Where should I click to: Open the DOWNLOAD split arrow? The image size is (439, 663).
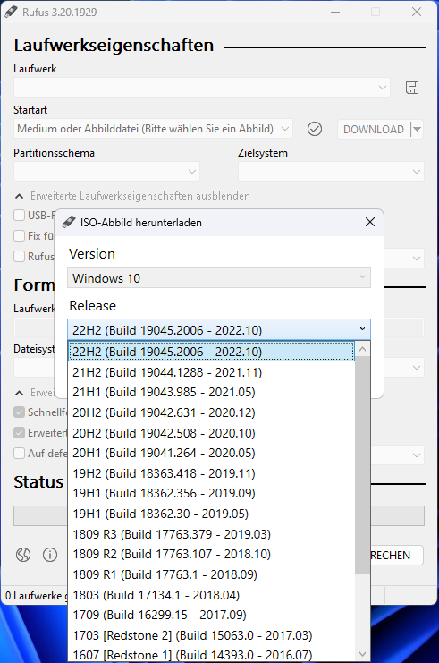pyautogui.click(x=417, y=130)
